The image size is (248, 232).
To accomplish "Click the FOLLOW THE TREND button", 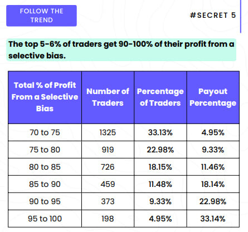I will click(41, 16).
